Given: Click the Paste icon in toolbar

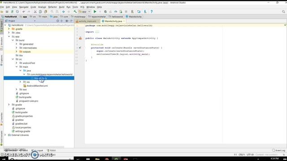Looking at the screenshot, I should (x=46, y=12).
